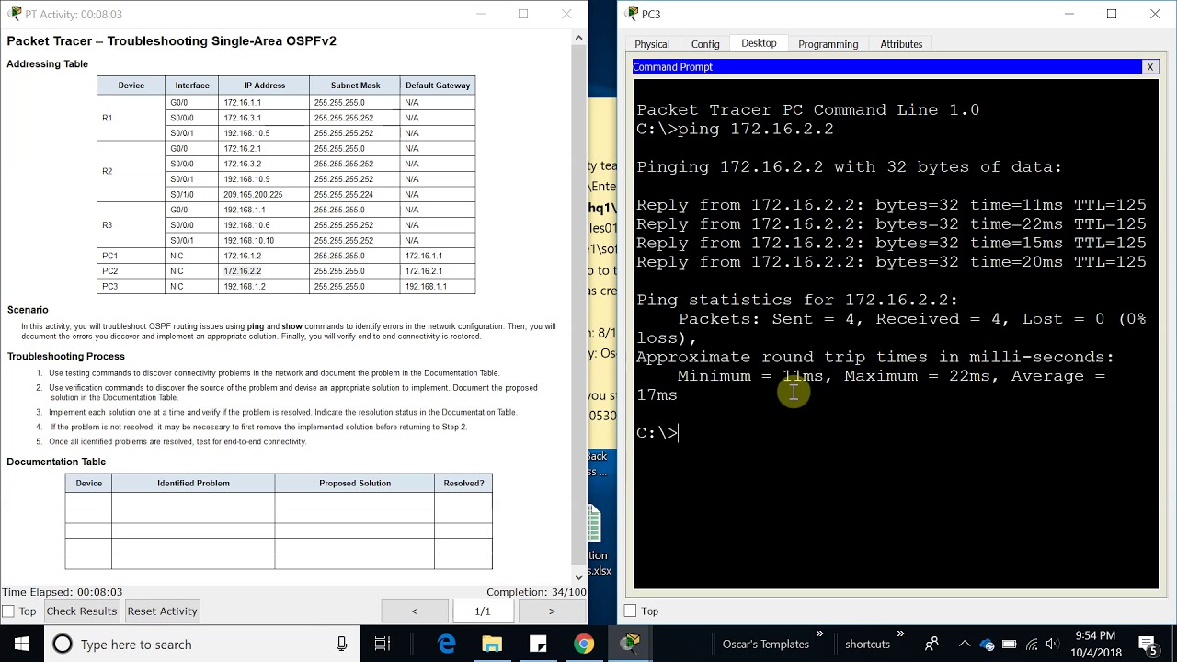Click shortcuts taskbar toolbar label
1177x662 pixels.
[x=867, y=645]
